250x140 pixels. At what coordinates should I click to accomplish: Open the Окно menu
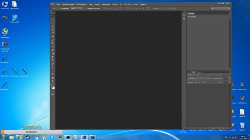[x=136, y=4]
